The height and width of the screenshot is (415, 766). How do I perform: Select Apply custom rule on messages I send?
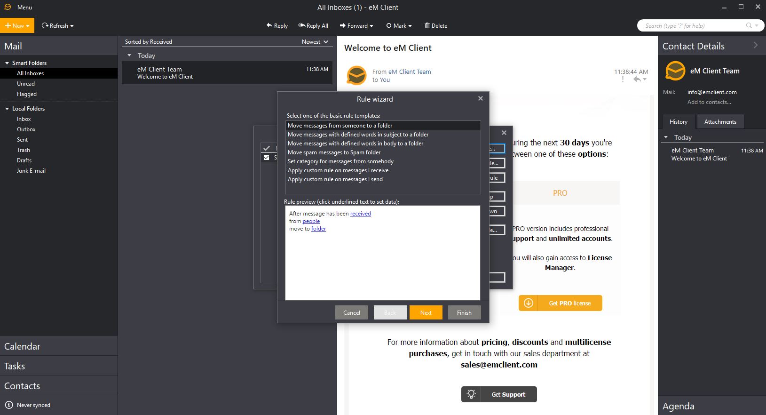[x=383, y=179]
